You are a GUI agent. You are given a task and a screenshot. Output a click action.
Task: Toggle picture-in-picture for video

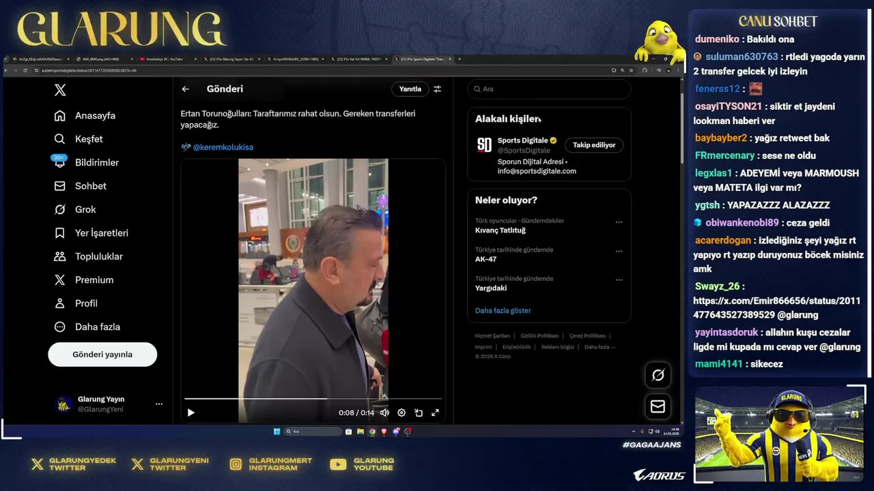(419, 413)
